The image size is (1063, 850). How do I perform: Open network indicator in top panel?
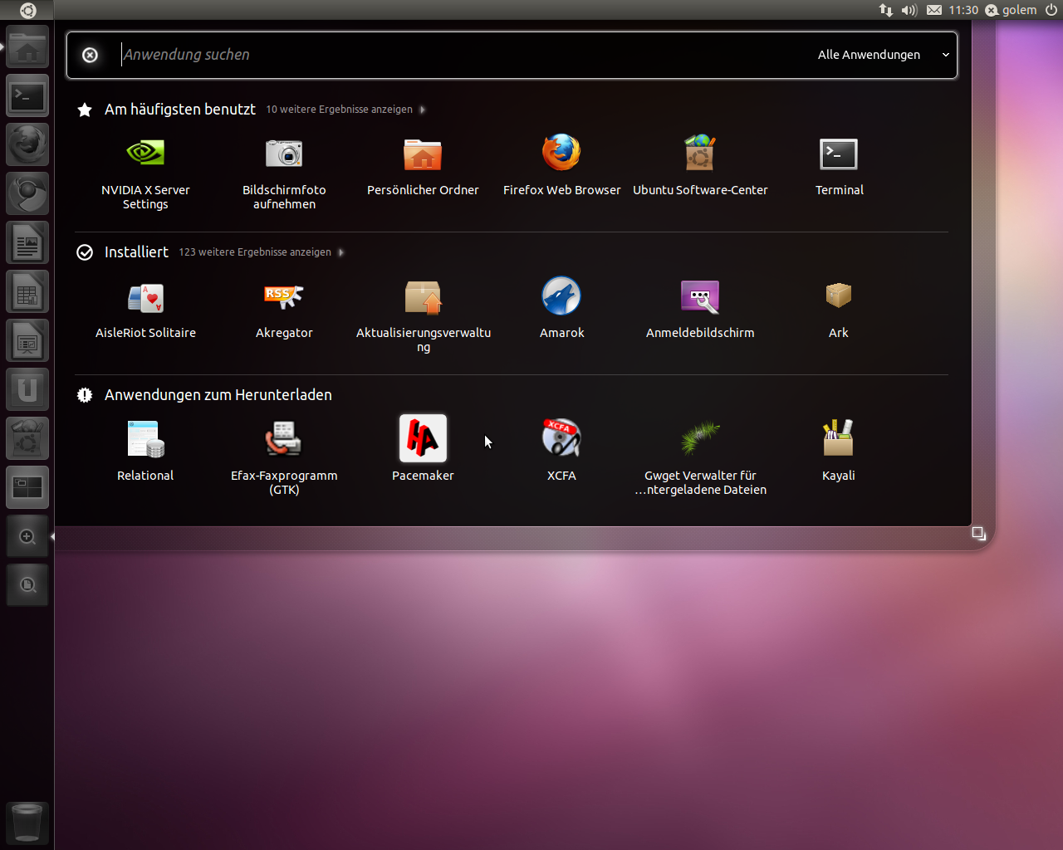(x=886, y=10)
